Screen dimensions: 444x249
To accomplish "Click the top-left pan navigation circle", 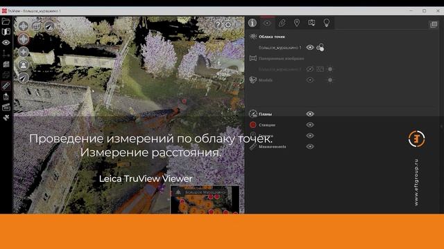I will click(x=23, y=26).
